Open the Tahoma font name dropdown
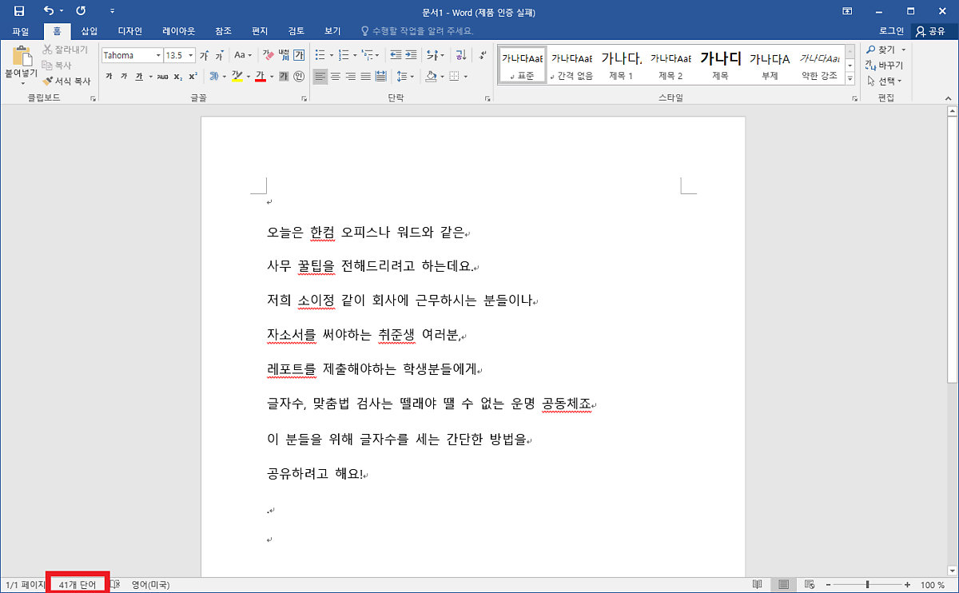Viewport: 959px width, 593px height. (x=157, y=56)
